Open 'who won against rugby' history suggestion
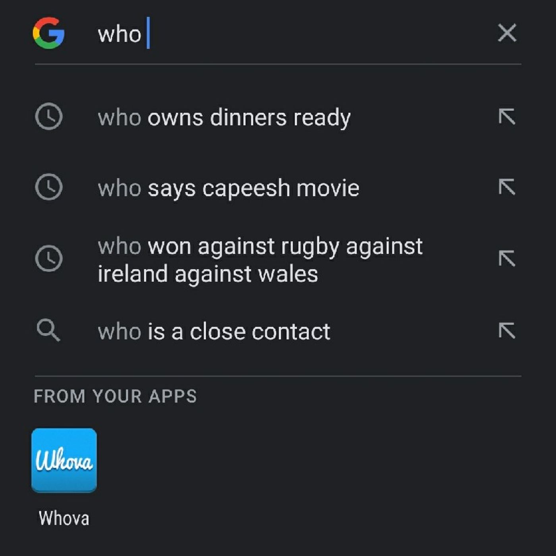The width and height of the screenshot is (556, 556). tap(260, 260)
